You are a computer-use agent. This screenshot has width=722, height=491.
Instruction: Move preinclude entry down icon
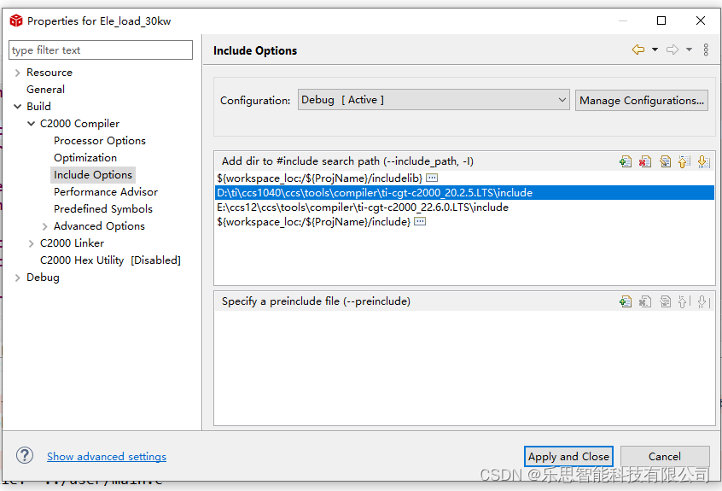click(x=703, y=301)
